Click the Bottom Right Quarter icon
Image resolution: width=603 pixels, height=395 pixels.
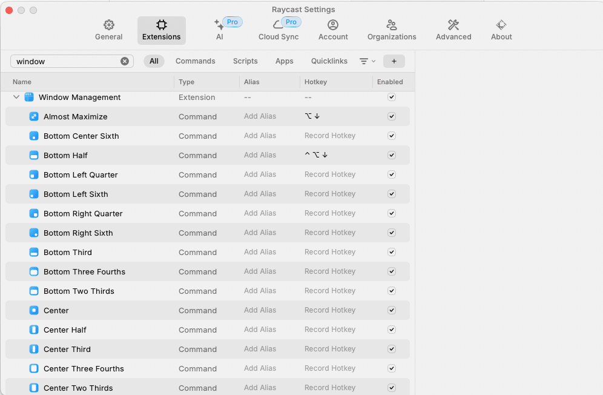point(34,213)
